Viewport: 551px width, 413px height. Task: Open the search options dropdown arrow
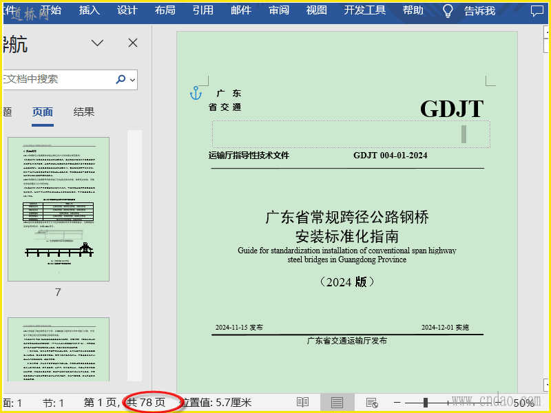coord(132,80)
